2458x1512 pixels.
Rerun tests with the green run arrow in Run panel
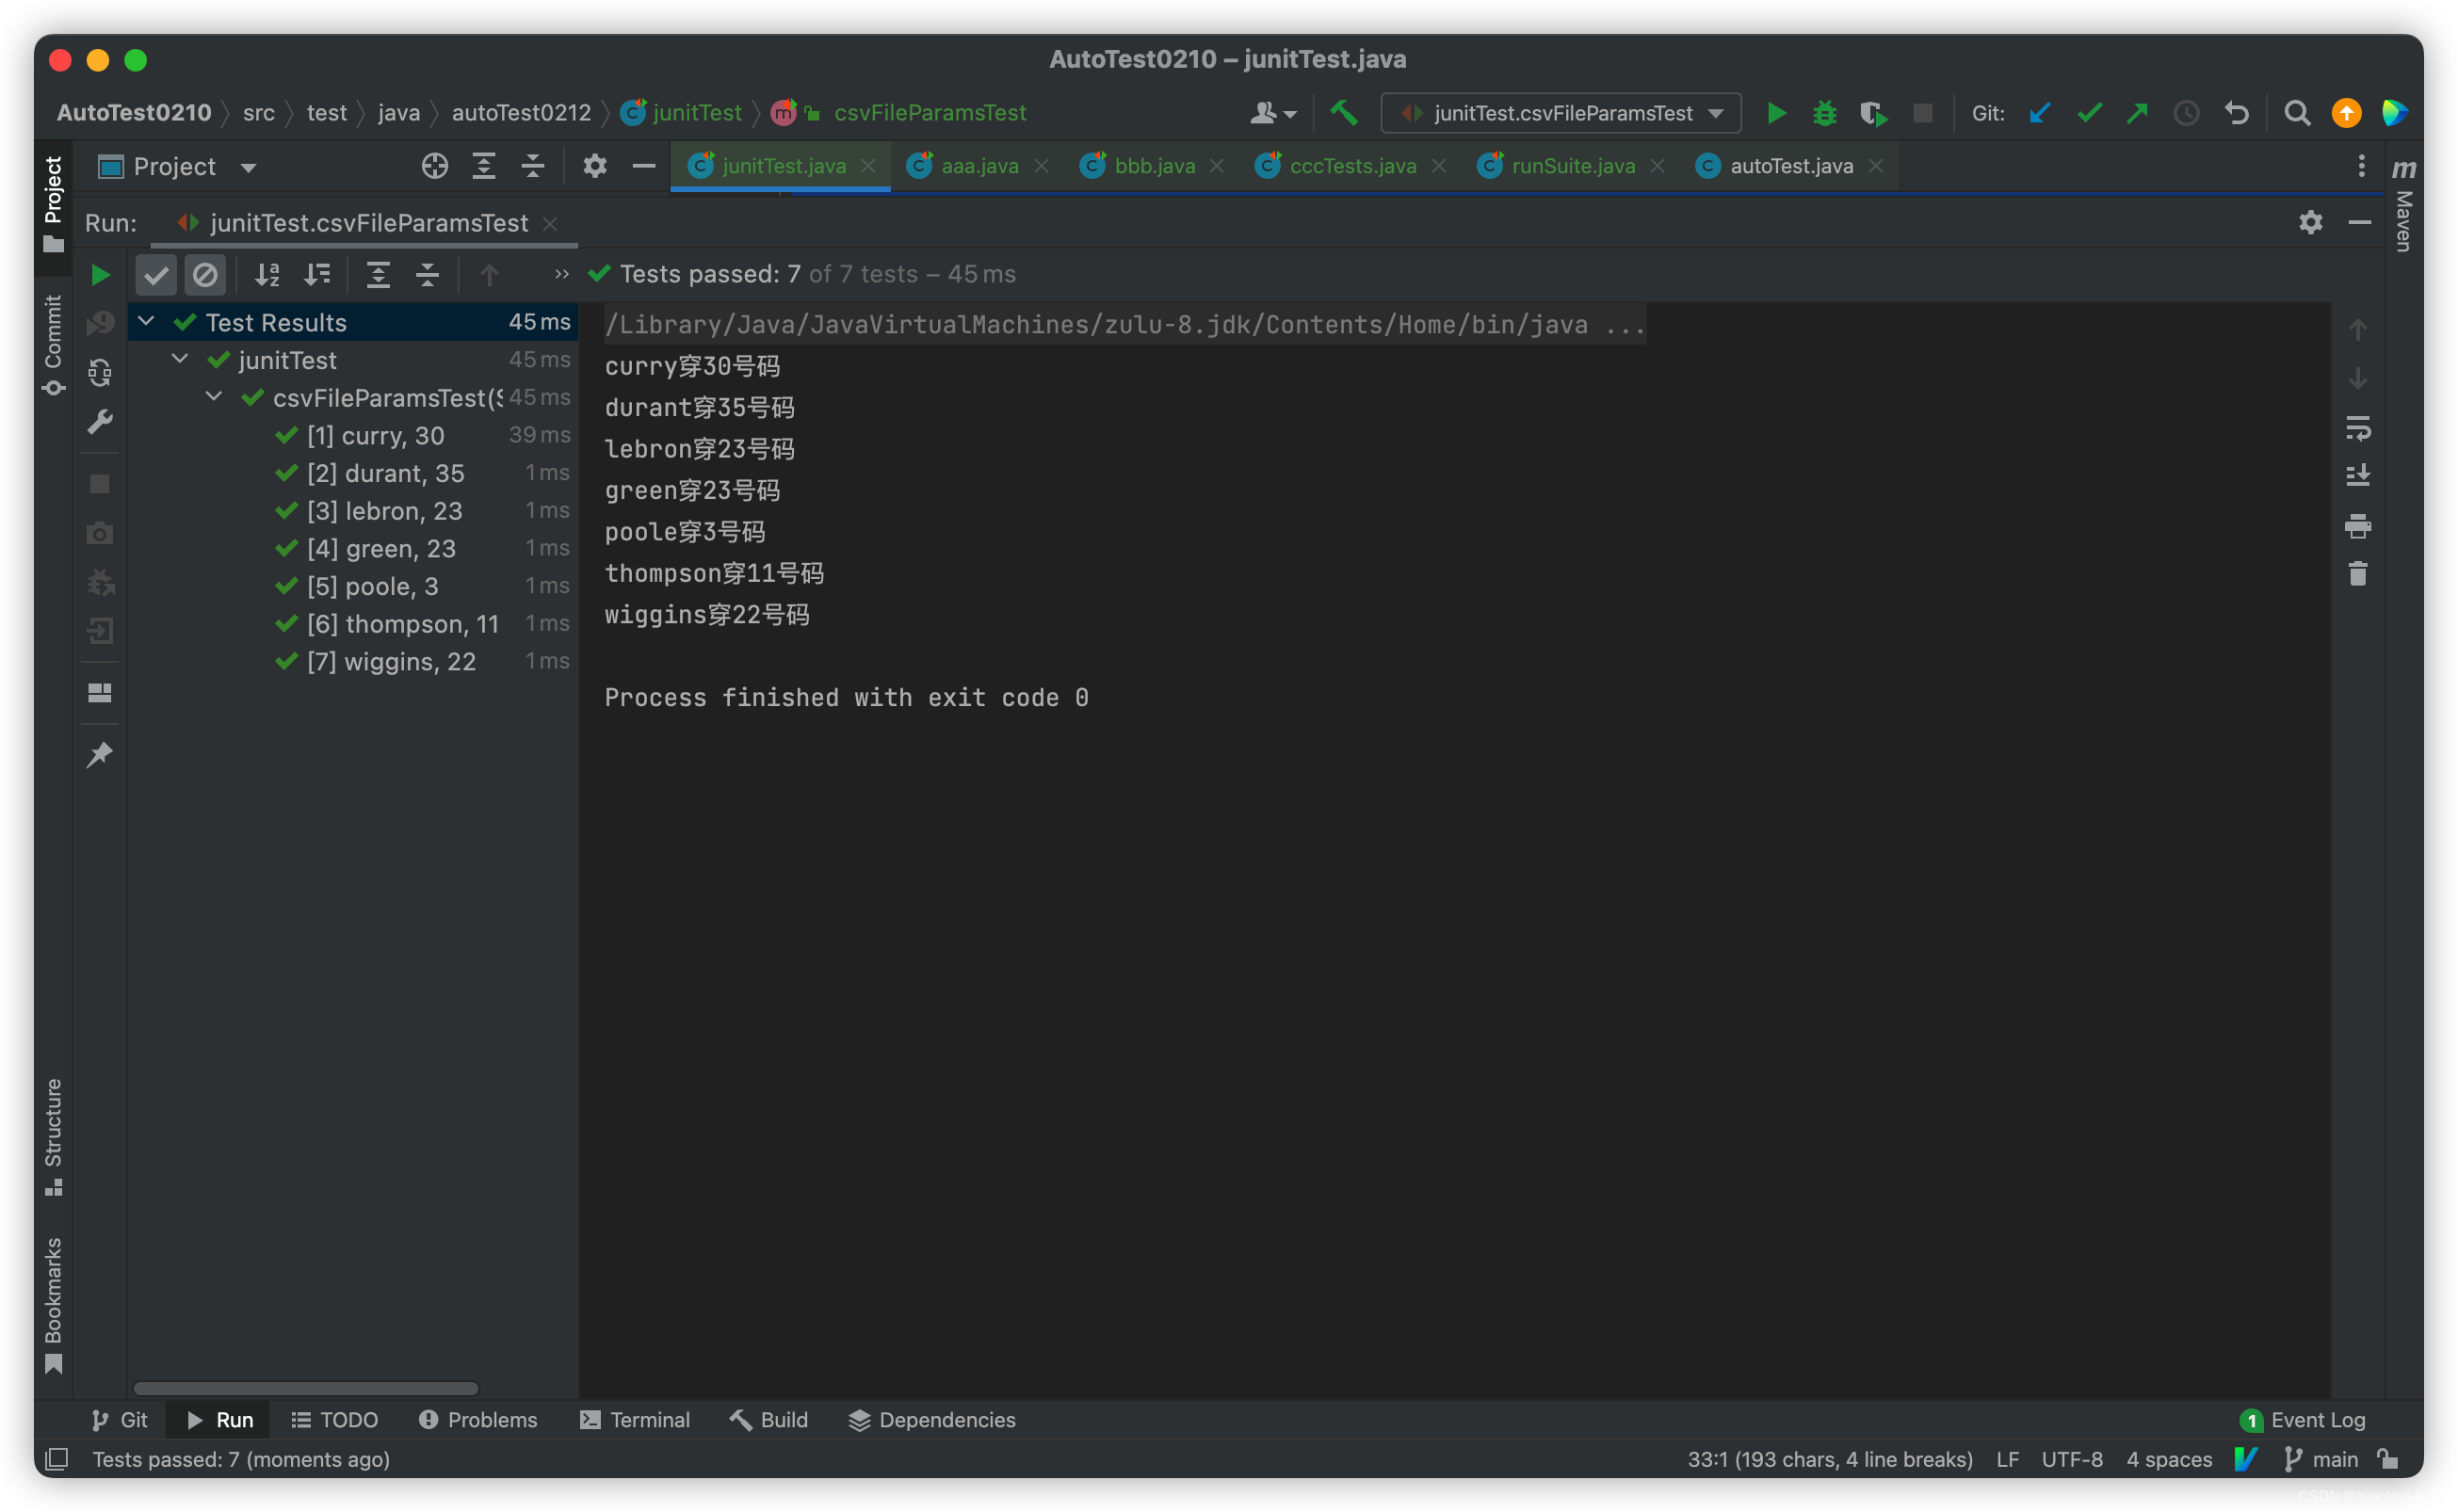(x=100, y=274)
